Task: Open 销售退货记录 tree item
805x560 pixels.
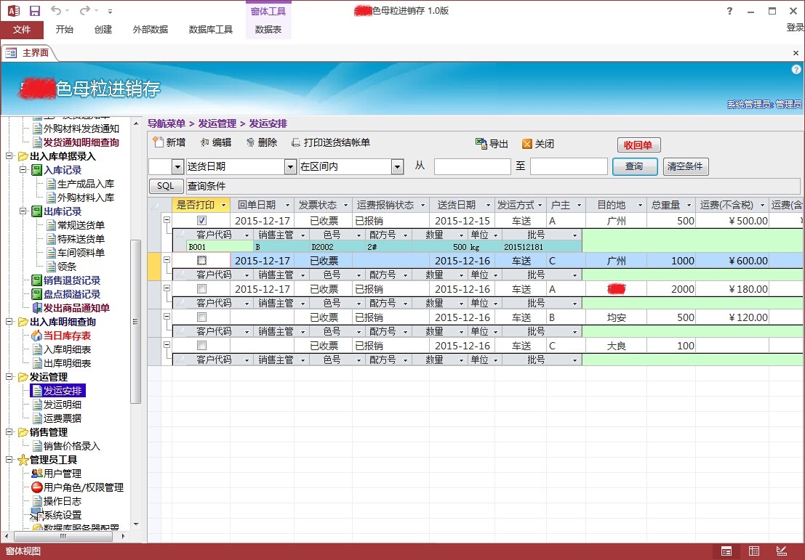Action: pyautogui.click(x=71, y=280)
